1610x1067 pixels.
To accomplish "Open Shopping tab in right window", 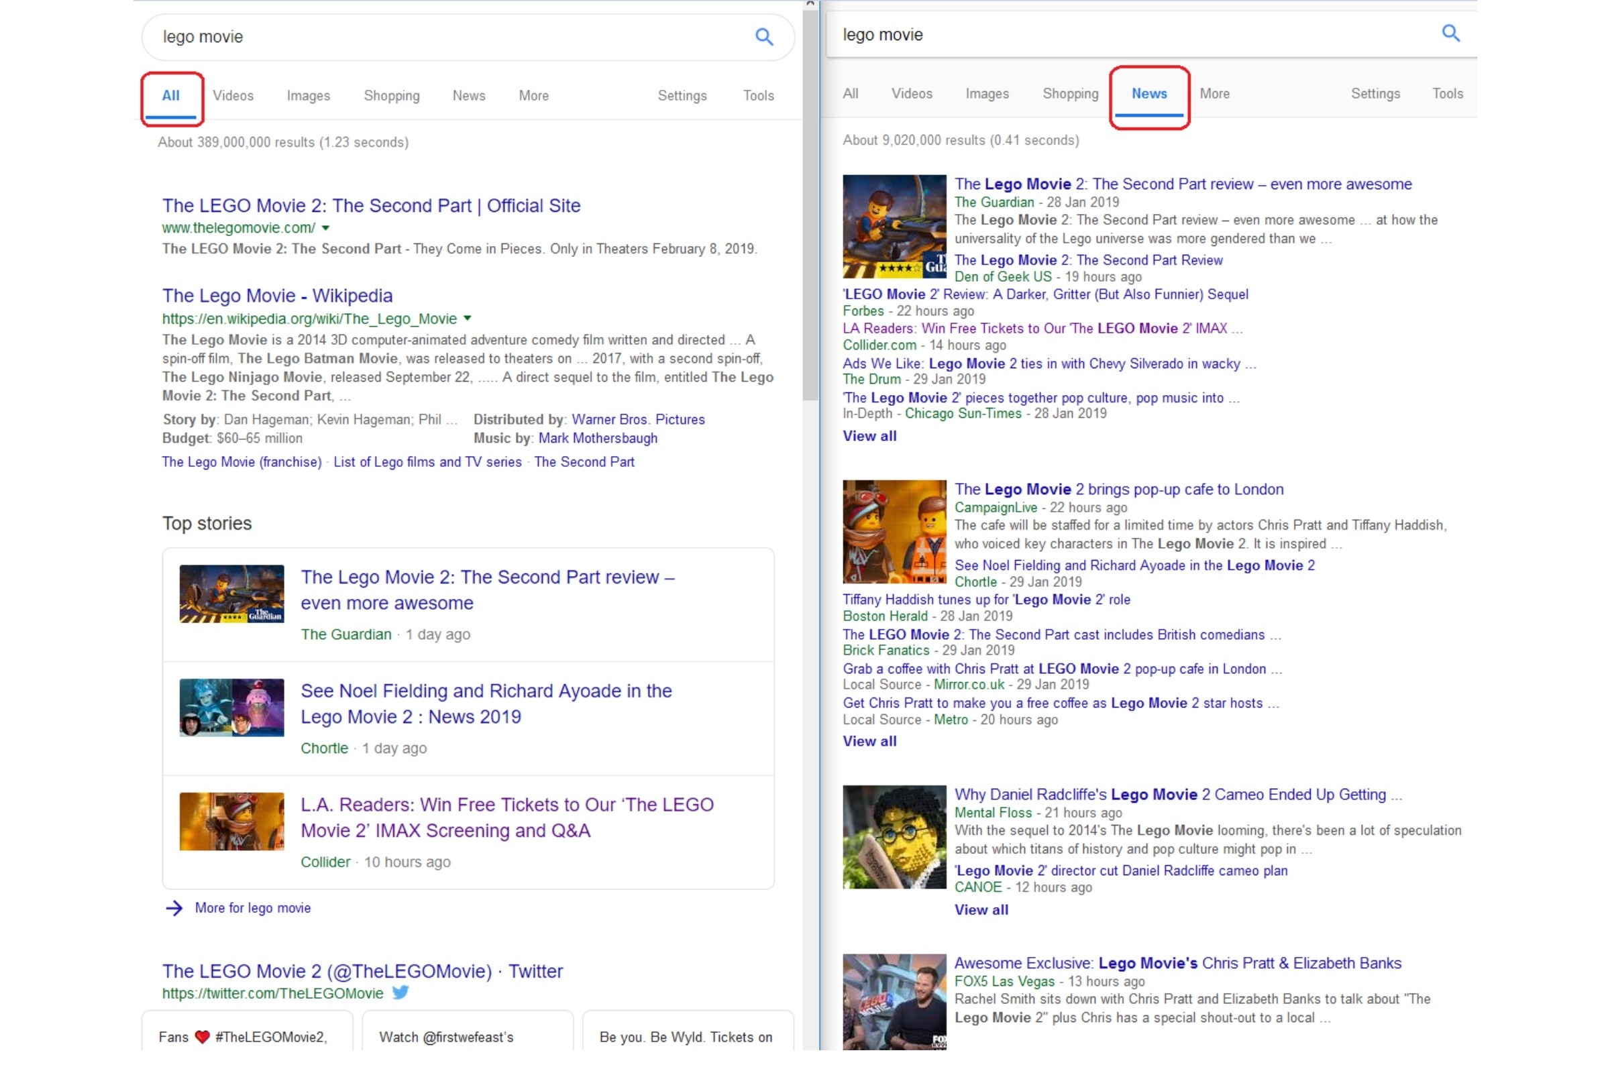I will [x=1071, y=94].
